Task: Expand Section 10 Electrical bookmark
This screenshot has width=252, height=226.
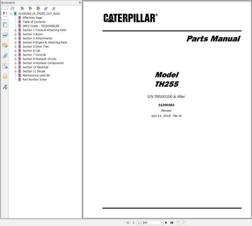Action: point(16,67)
